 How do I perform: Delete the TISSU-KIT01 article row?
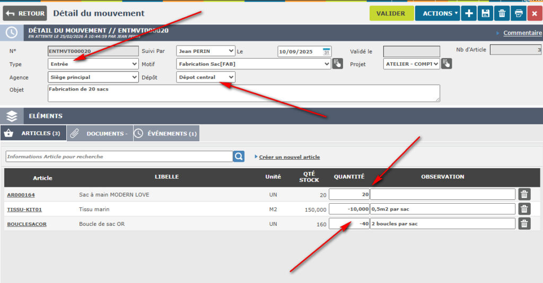524,209
